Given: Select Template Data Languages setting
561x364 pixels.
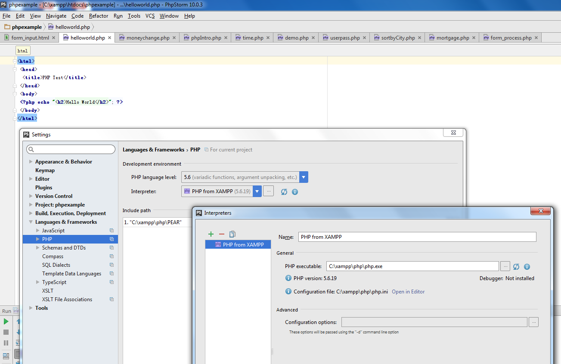Looking at the screenshot, I should 72,274.
